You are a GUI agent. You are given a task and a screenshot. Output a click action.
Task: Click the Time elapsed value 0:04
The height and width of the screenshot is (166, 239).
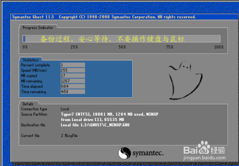[x=73, y=86]
